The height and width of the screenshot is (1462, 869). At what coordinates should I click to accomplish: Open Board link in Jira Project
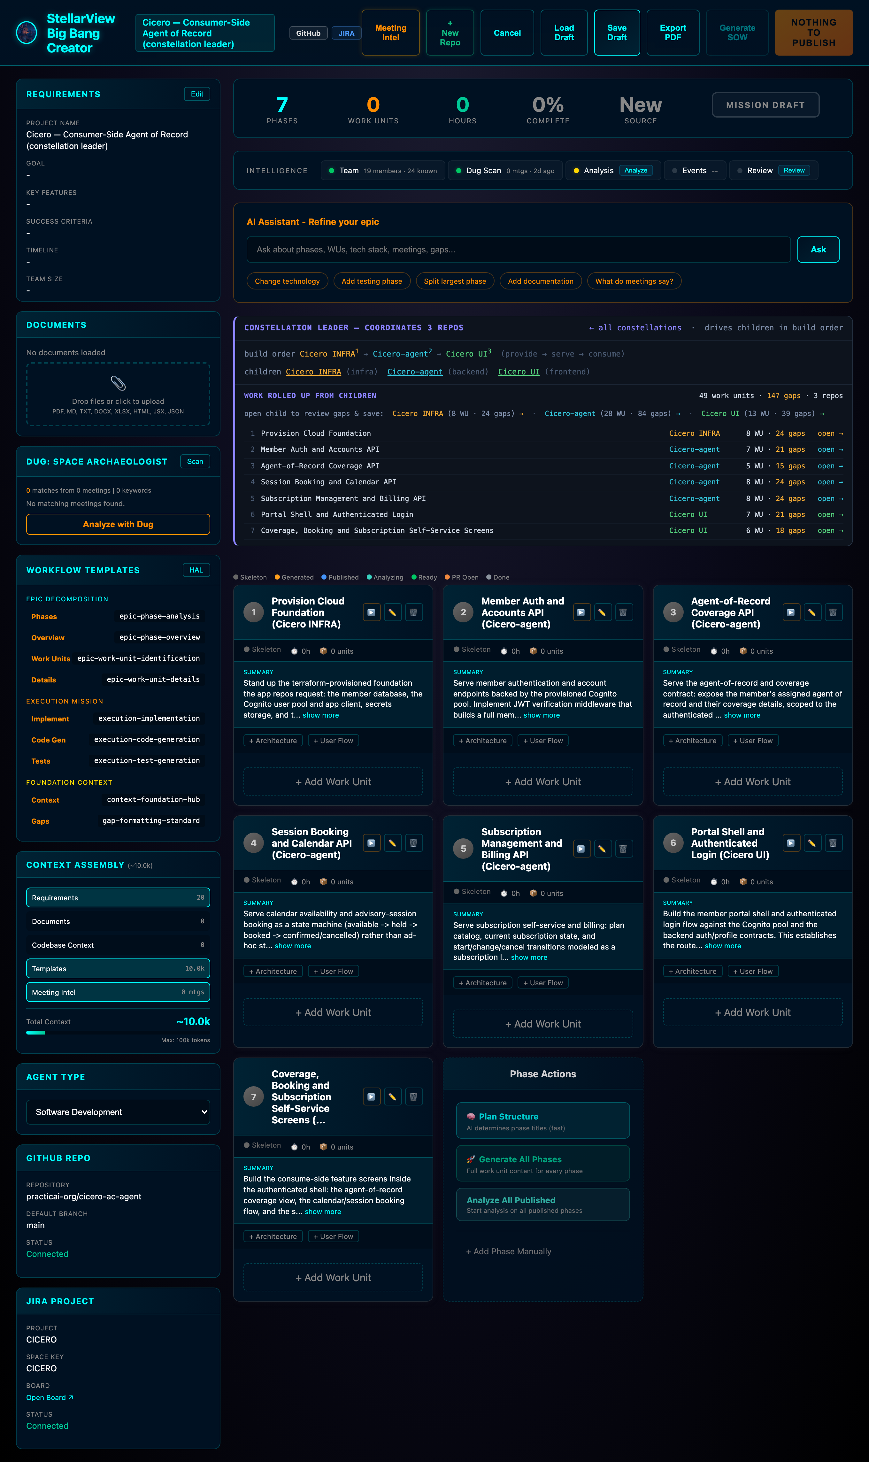coord(50,1397)
